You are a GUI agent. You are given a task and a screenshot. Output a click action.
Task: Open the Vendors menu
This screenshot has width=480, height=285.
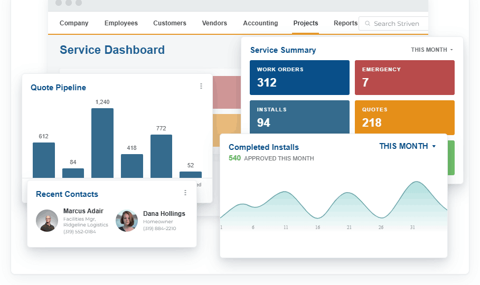(x=214, y=23)
